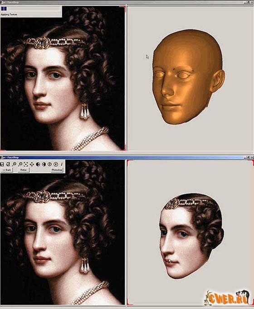The height and width of the screenshot is (309, 254).
Task: Go back using the << Back button
Action: 7,170
